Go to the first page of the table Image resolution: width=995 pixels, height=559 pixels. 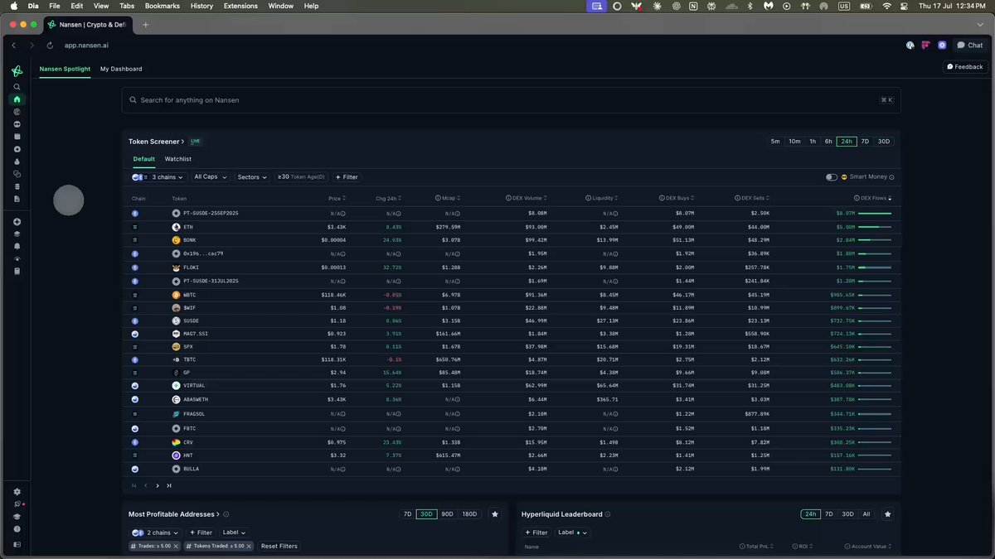134,485
